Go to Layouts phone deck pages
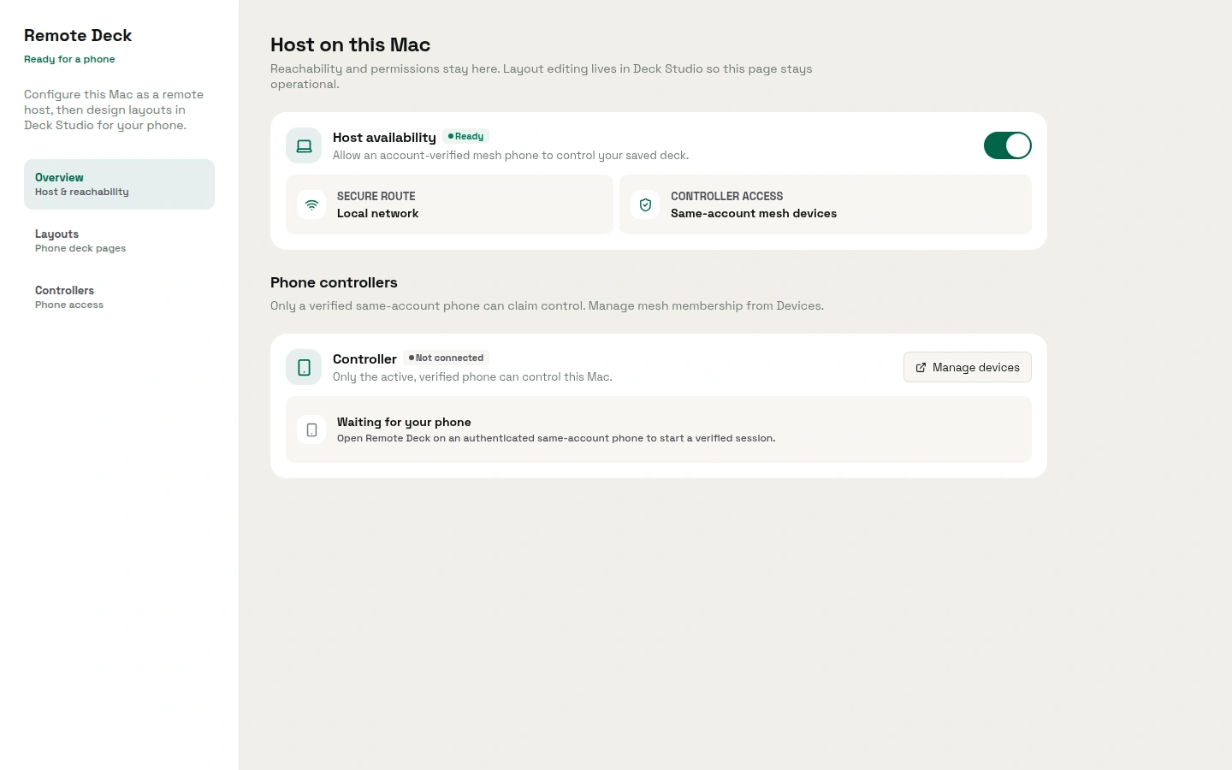This screenshot has width=1232, height=770. pyautogui.click(x=119, y=240)
